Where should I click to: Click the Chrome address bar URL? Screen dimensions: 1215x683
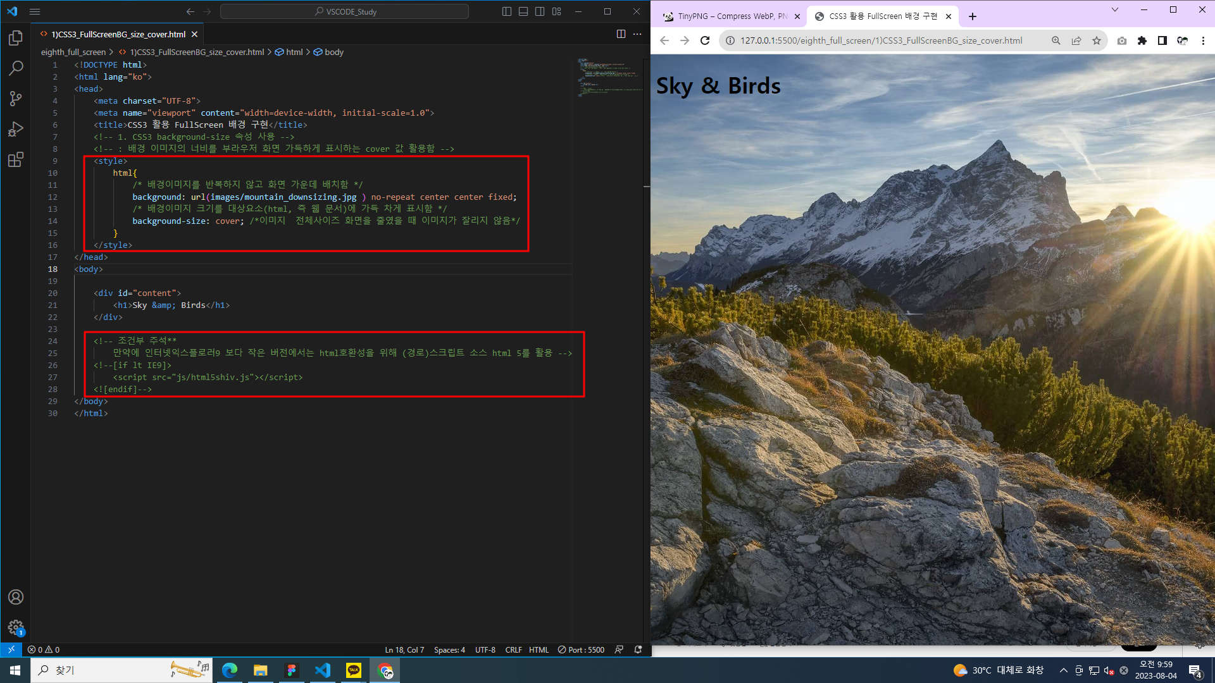[881, 40]
